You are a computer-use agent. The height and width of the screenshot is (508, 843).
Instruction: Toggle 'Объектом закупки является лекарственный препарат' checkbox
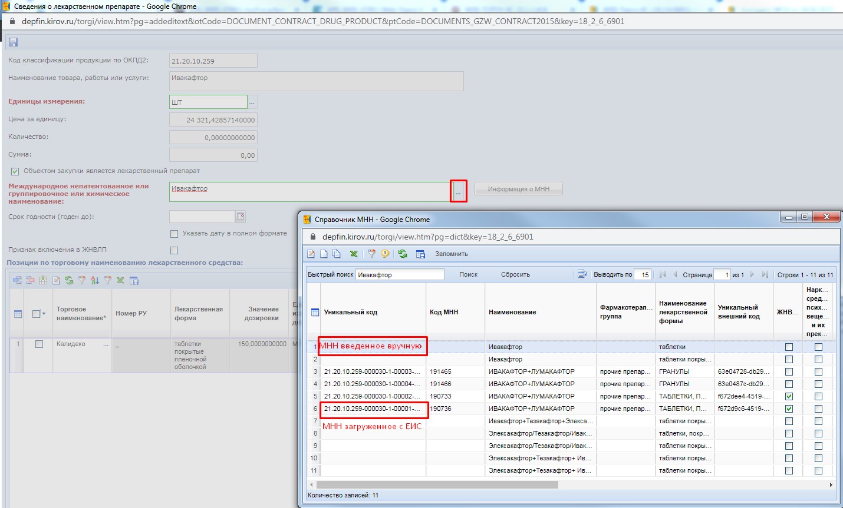(15, 171)
